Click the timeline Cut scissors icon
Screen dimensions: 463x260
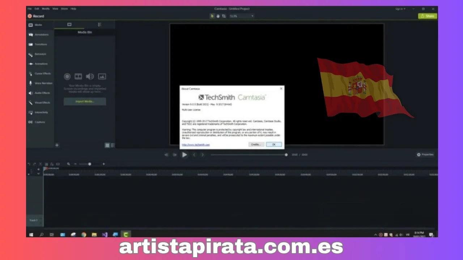tap(41, 164)
